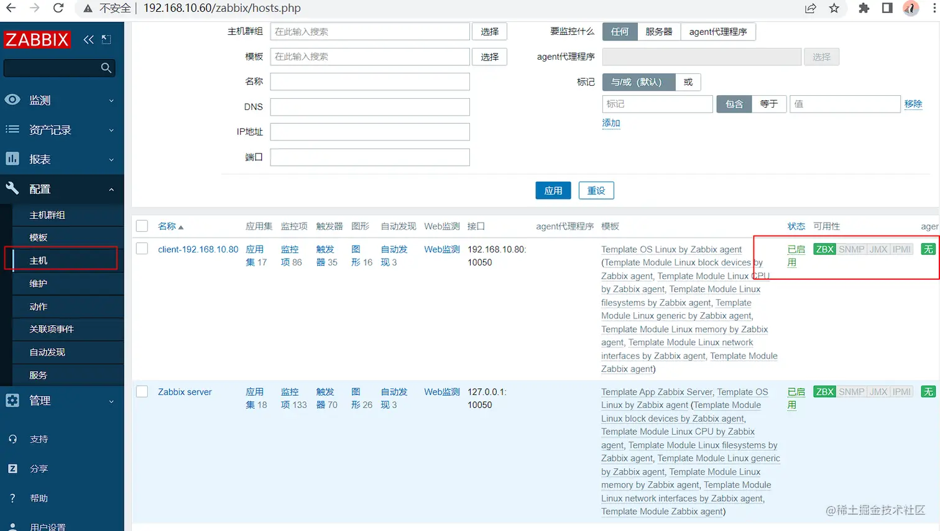Open the browser profile avatar

tap(911, 8)
